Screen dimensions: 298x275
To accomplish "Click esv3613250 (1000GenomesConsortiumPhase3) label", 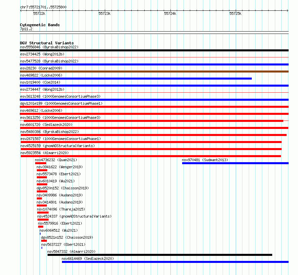I will coord(60,118).
